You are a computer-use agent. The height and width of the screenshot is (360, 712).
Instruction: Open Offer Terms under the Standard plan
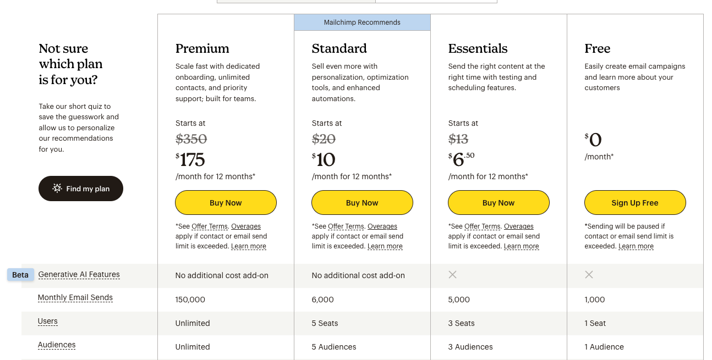tap(346, 226)
